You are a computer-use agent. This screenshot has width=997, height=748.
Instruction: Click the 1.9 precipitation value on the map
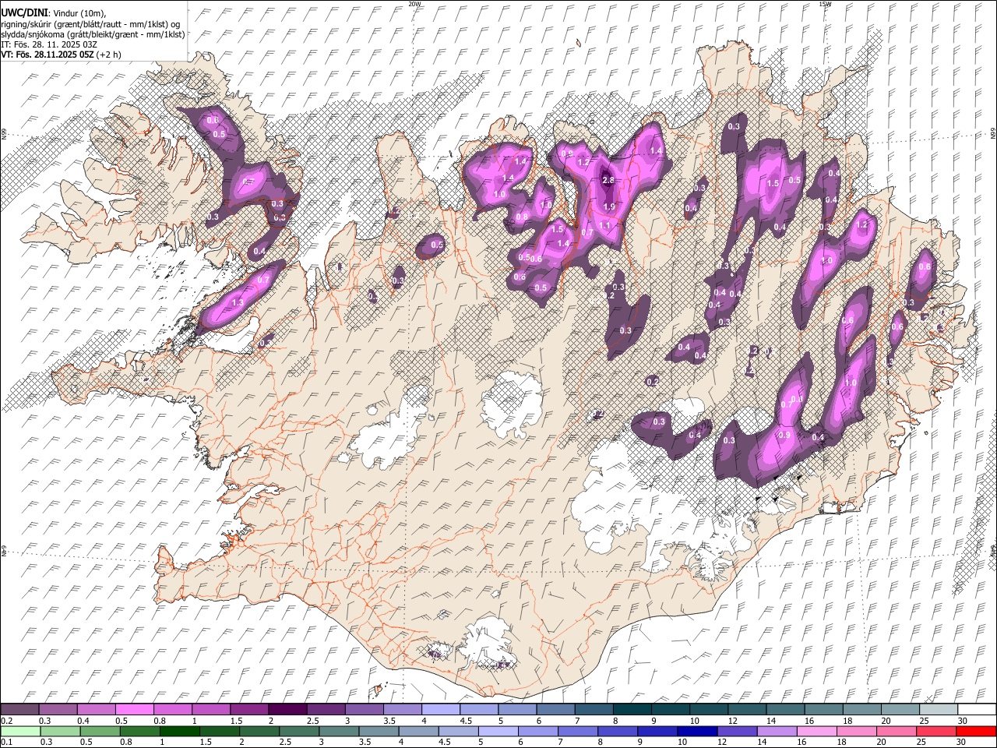point(609,207)
